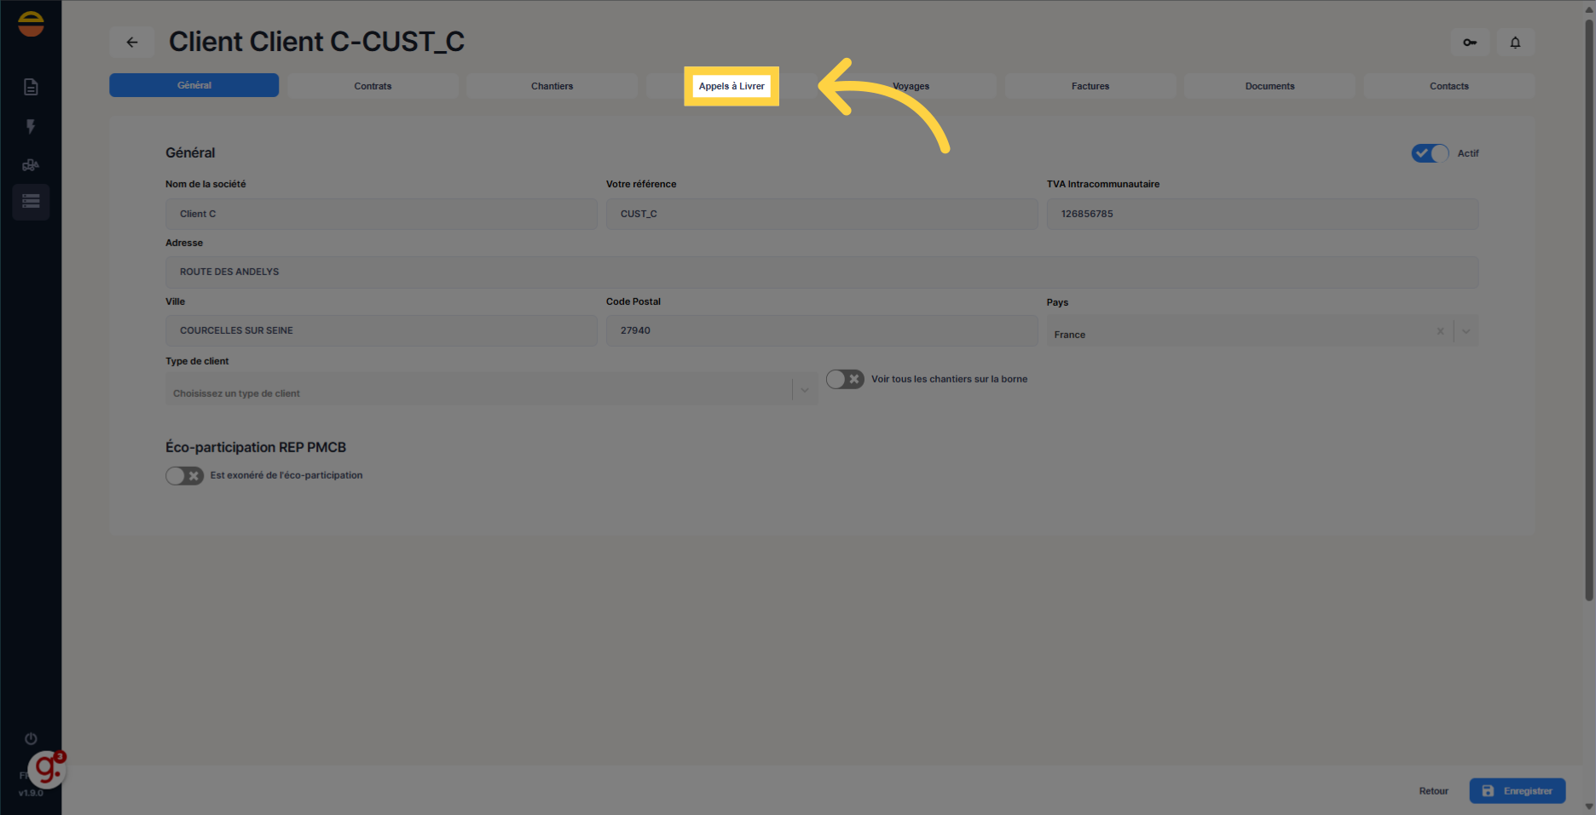Click the TVA Intracommunautaire field
This screenshot has width=1596, height=815.
[x=1263, y=214]
